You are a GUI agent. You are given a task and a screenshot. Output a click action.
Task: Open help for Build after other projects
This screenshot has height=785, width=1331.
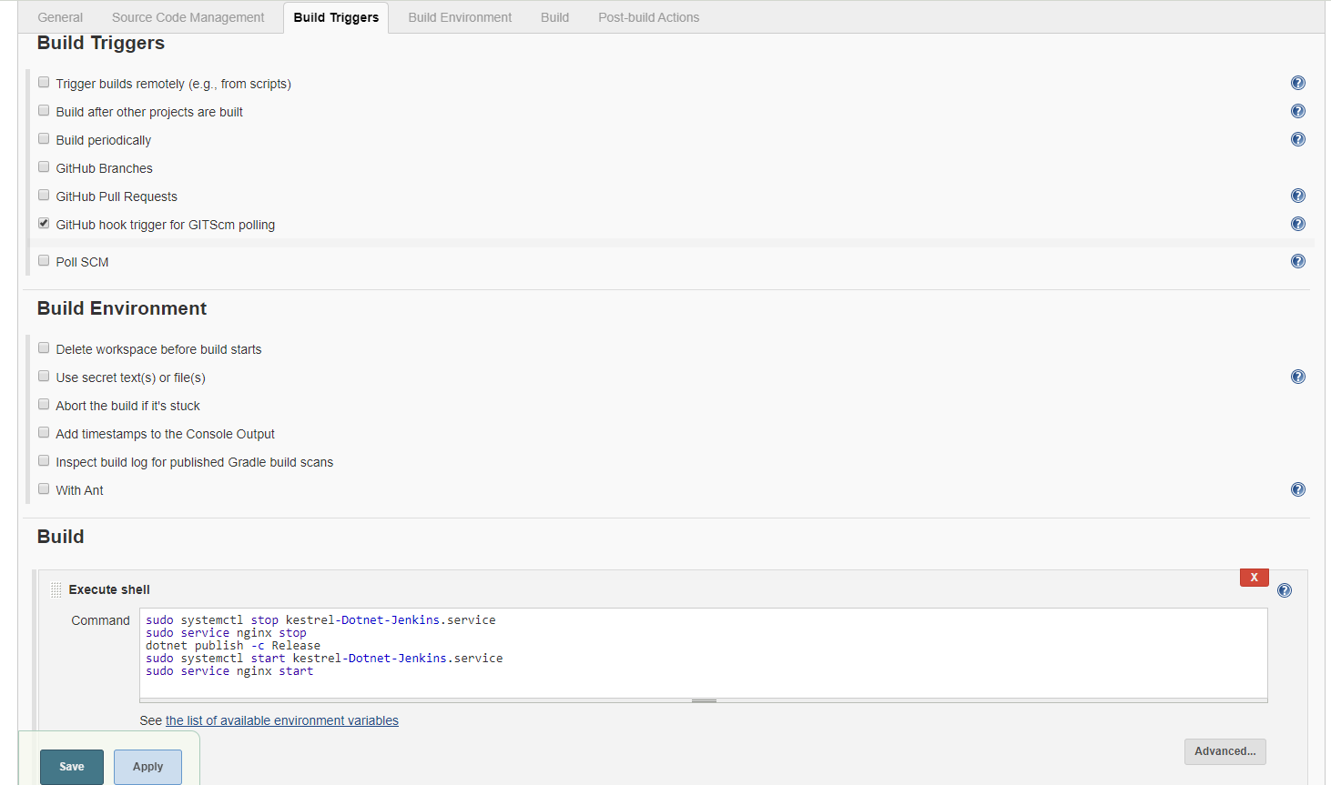coord(1298,111)
